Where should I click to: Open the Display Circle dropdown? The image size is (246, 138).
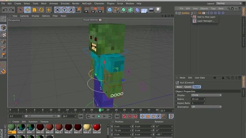206,95
